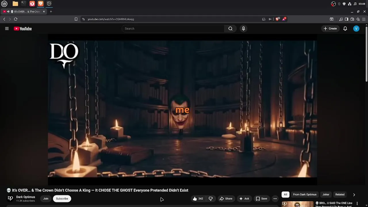The image size is (368, 207).
Task: Subscribe to Dark Optimus channel
Action: coord(62,199)
